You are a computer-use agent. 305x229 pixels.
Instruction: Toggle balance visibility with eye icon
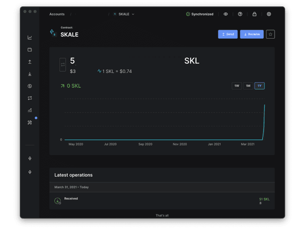click(x=226, y=14)
